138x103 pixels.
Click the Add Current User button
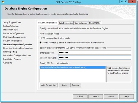pos(49,85)
